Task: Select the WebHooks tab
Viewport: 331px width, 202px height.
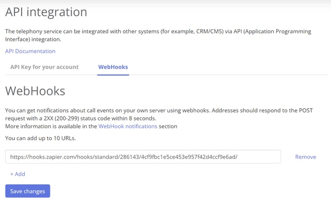Action: click(113, 67)
